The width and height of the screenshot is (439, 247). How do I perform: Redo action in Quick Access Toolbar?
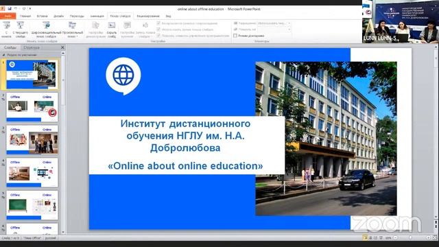click(x=24, y=9)
